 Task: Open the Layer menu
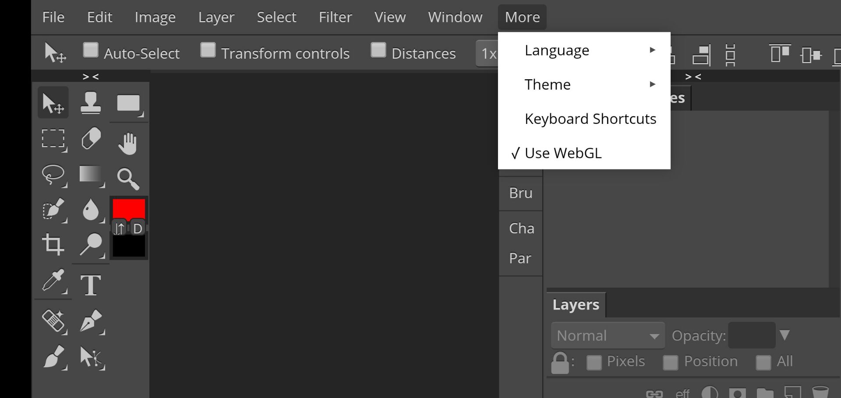pyautogui.click(x=216, y=17)
